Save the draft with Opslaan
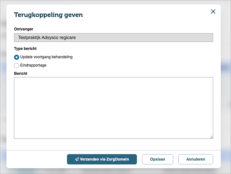 158,159
